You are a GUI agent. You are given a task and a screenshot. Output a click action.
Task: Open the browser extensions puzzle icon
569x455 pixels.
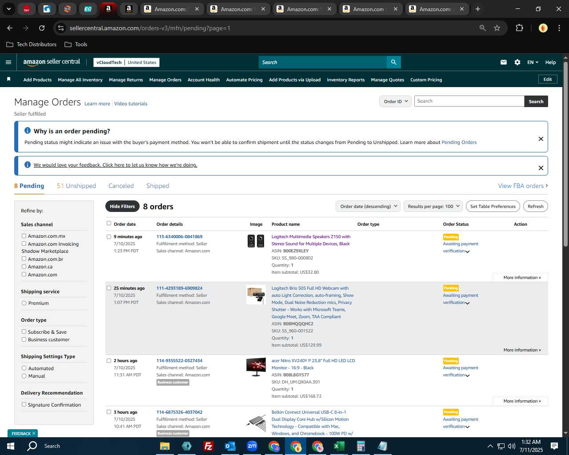[519, 28]
